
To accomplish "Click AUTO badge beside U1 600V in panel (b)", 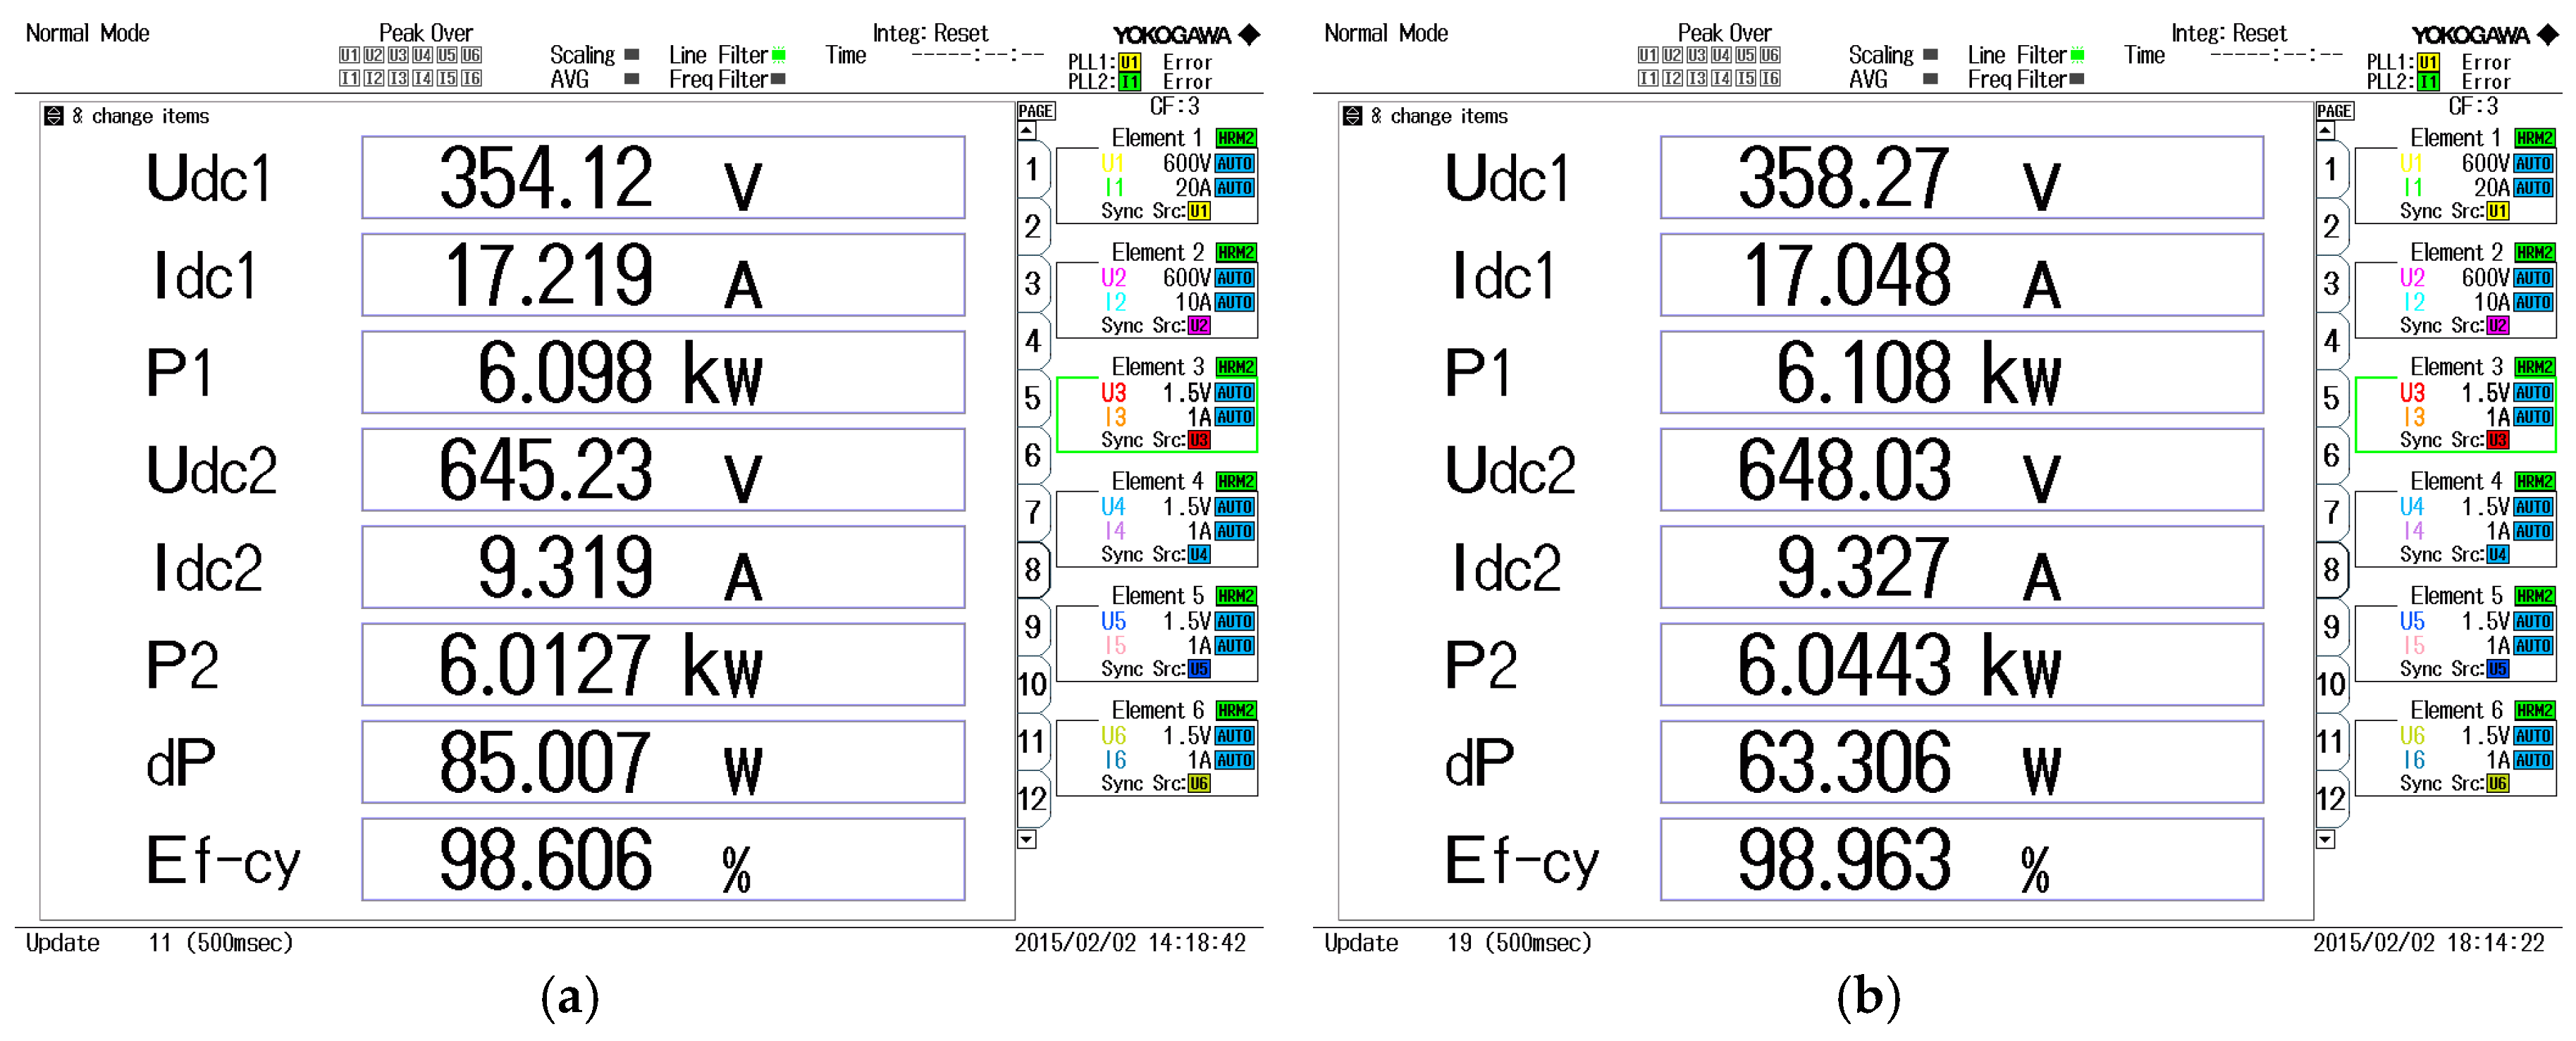I will tap(2533, 163).
